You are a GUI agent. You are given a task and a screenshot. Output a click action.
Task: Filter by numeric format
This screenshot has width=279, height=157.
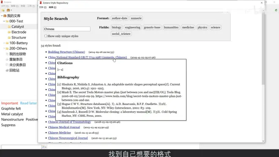136,18
